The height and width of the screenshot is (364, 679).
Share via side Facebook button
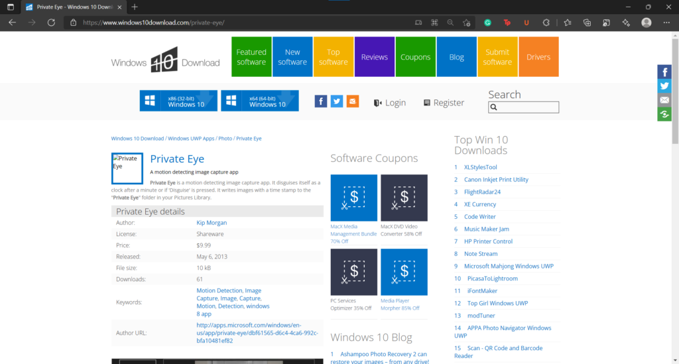(x=664, y=72)
